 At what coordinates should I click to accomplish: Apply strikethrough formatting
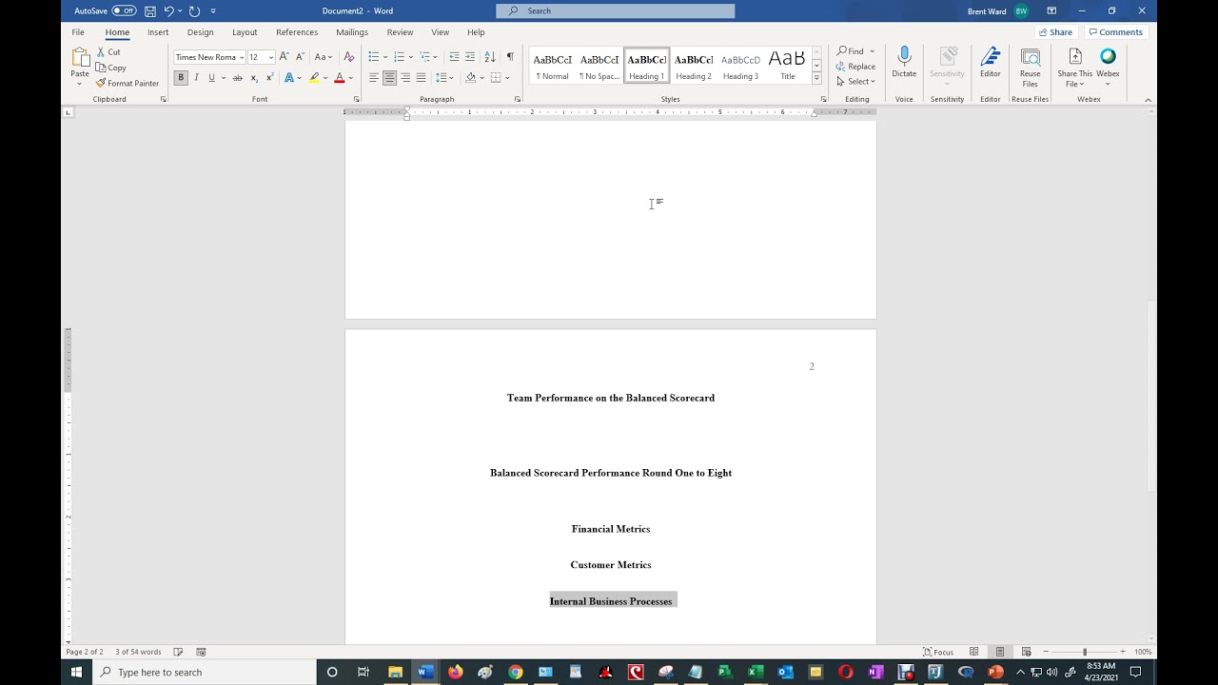pyautogui.click(x=239, y=78)
